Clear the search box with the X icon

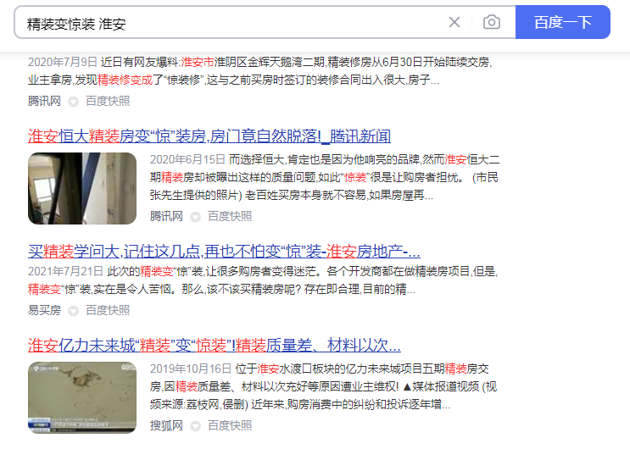pos(454,22)
